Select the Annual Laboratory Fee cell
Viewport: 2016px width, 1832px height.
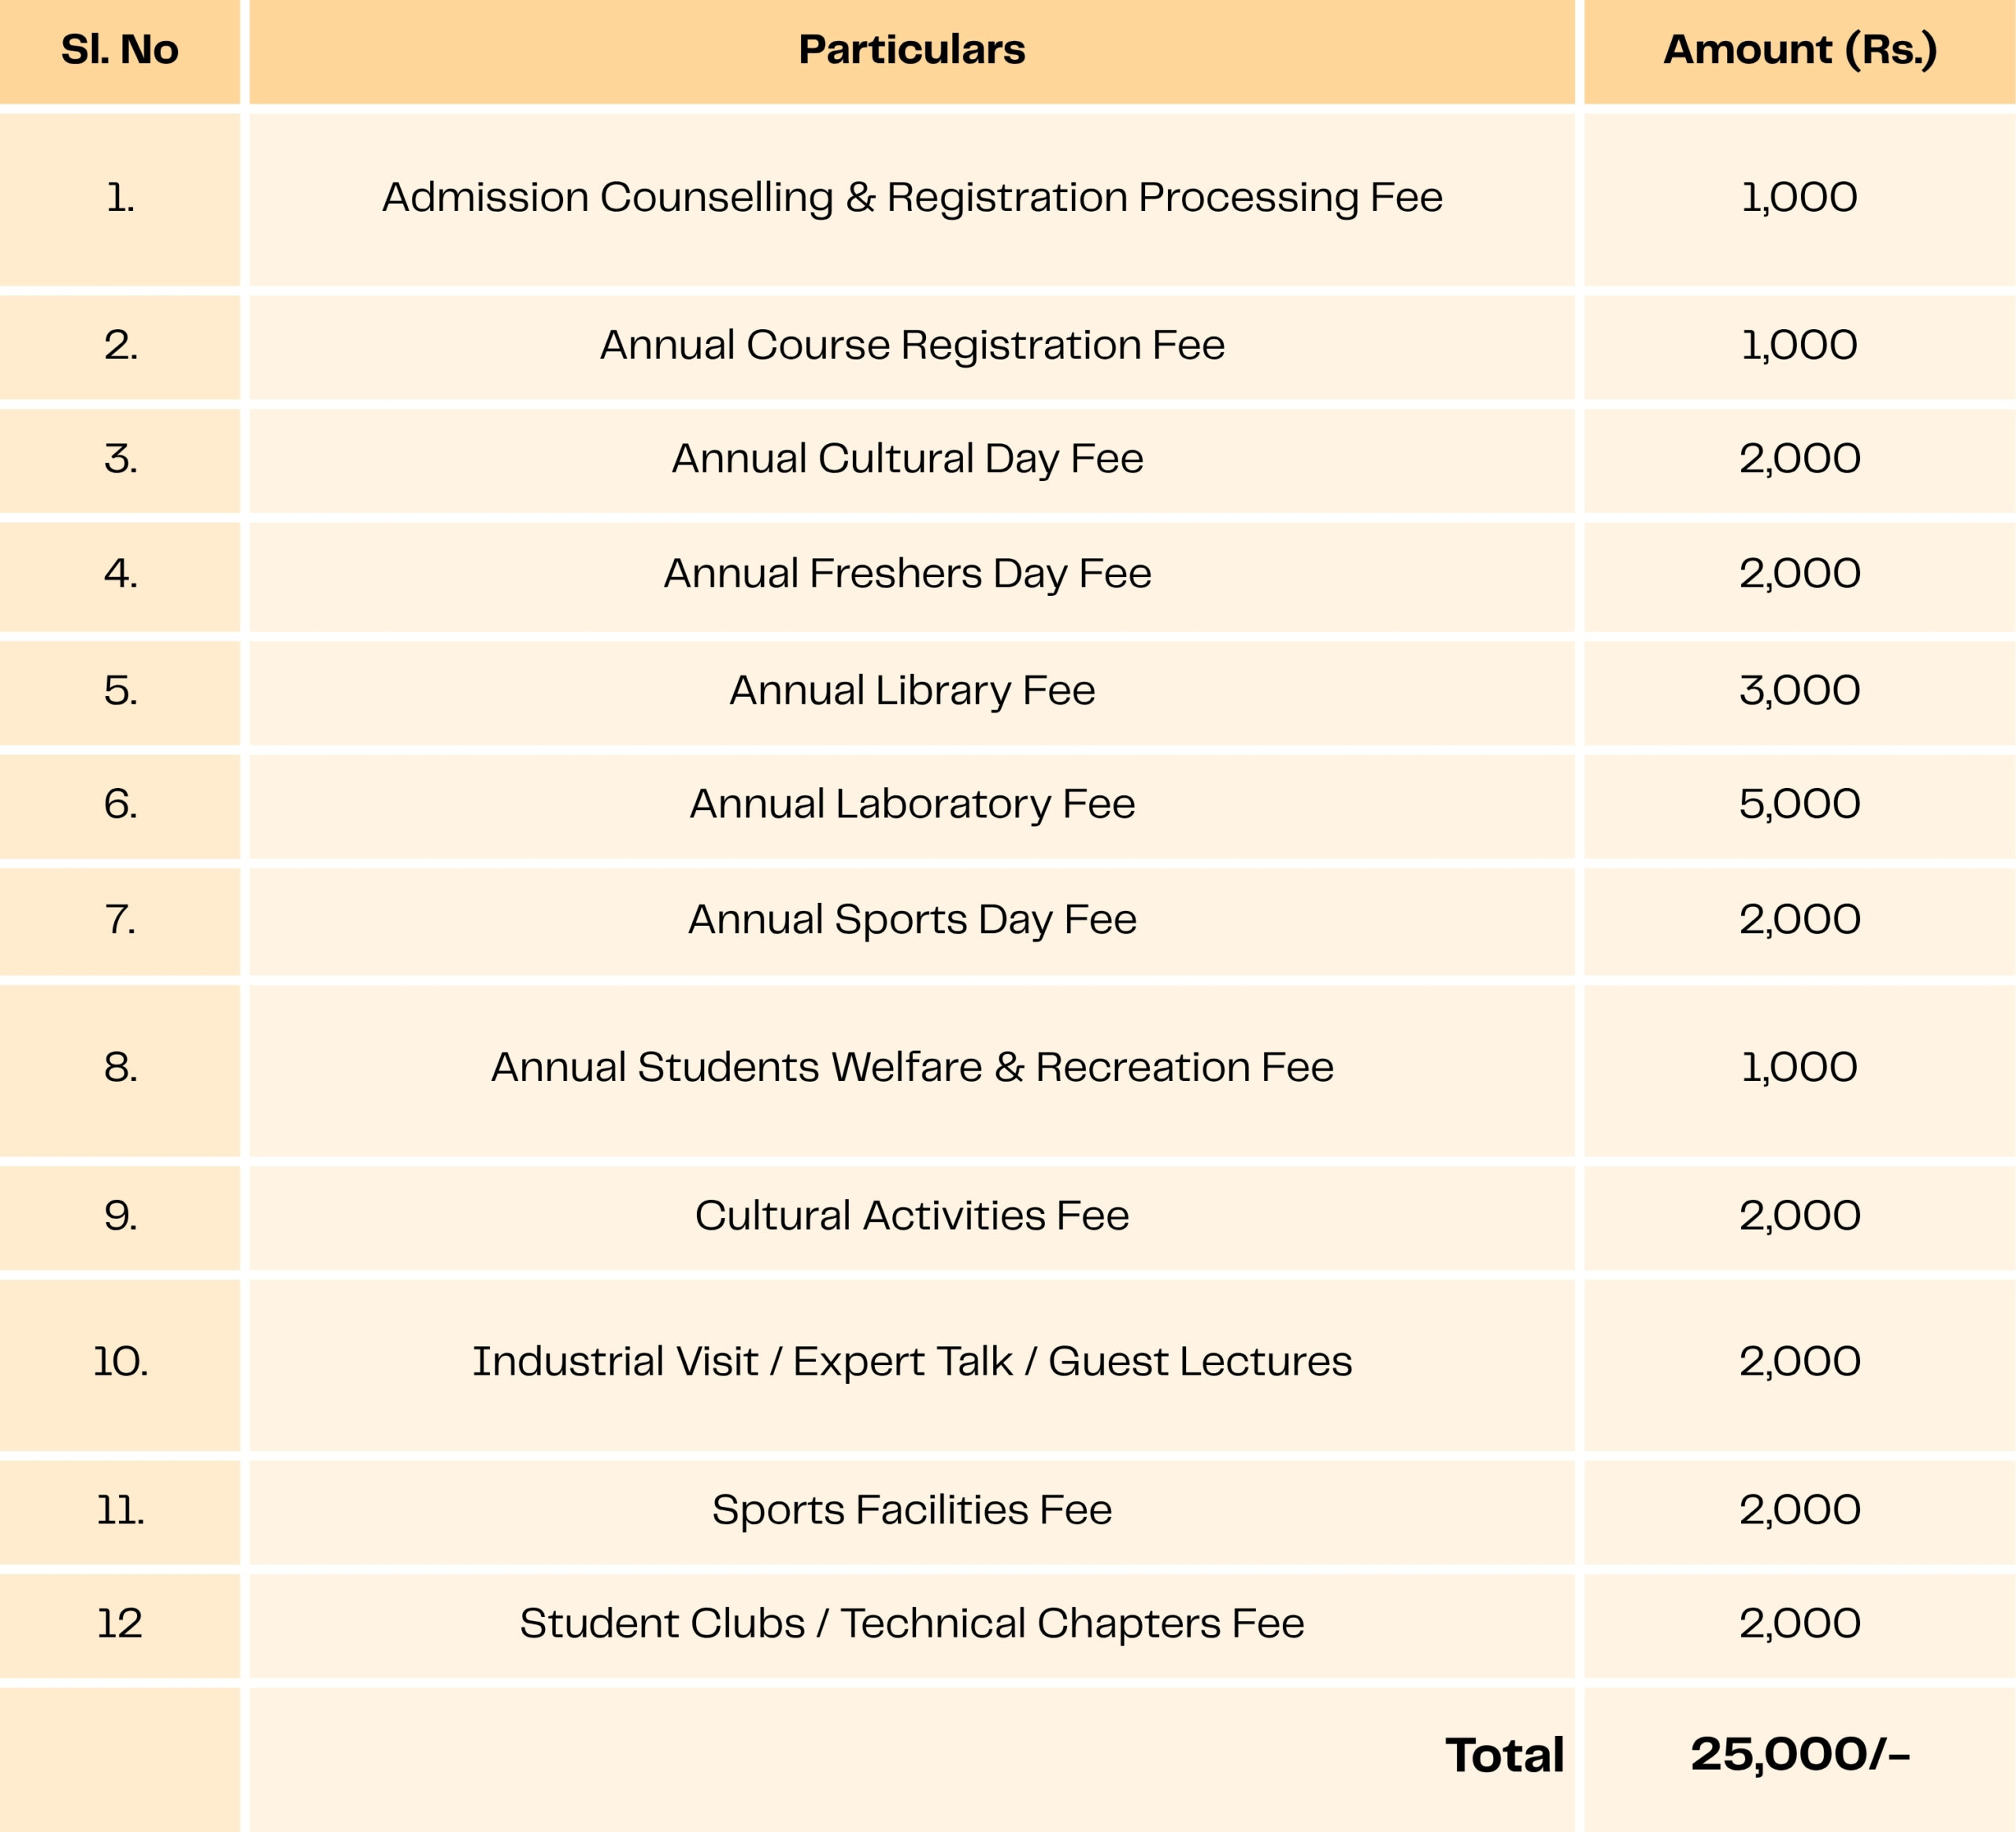pos(911,805)
